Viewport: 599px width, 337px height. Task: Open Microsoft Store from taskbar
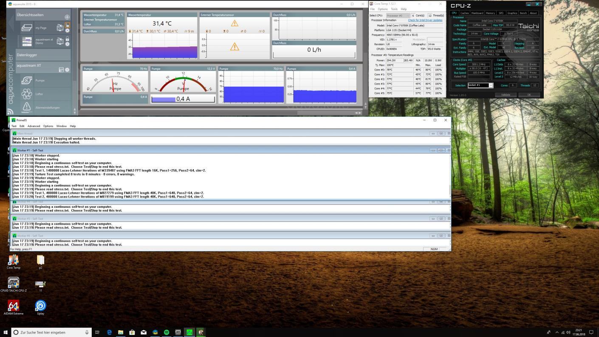click(x=132, y=332)
